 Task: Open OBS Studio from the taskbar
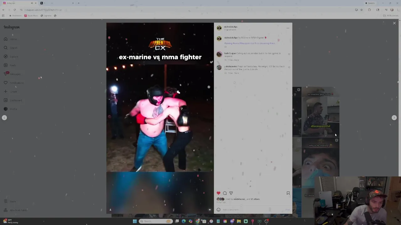266,221
